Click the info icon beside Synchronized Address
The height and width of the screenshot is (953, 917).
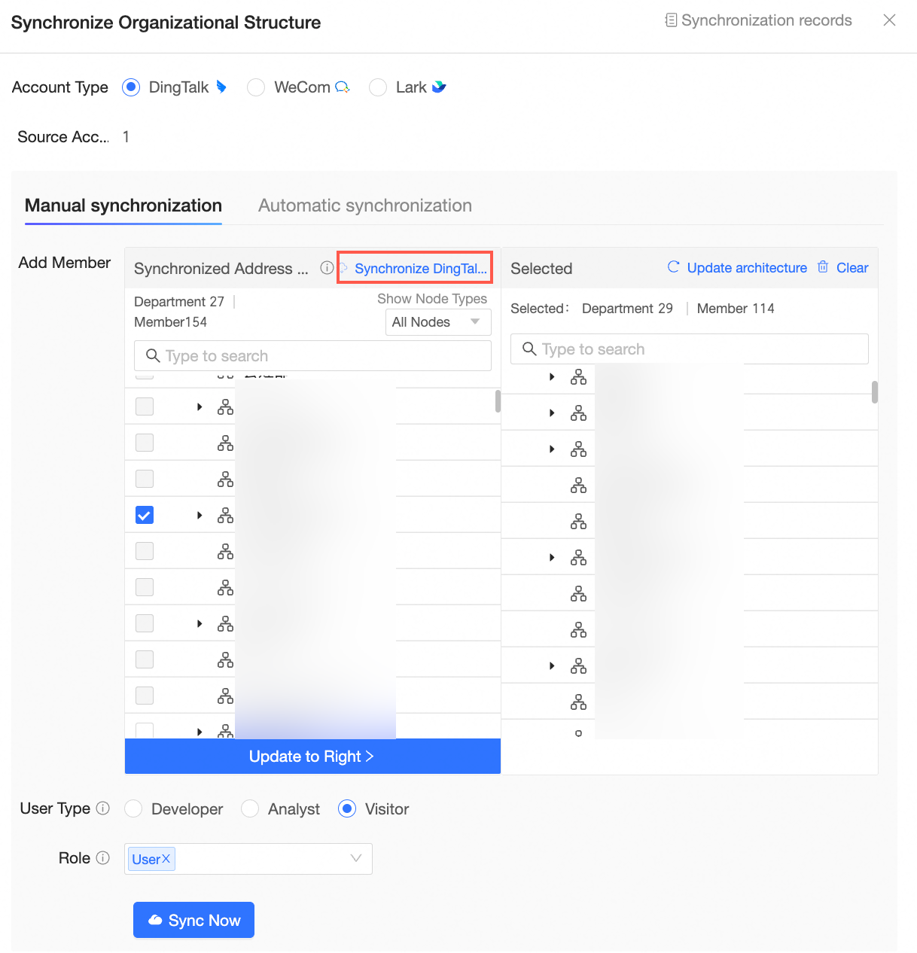click(327, 268)
